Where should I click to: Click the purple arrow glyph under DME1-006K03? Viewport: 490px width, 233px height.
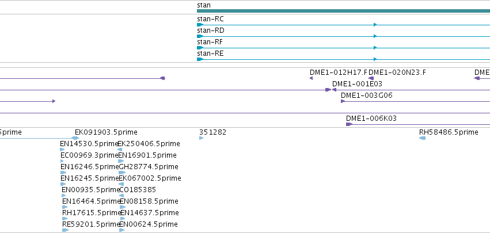tap(349, 124)
